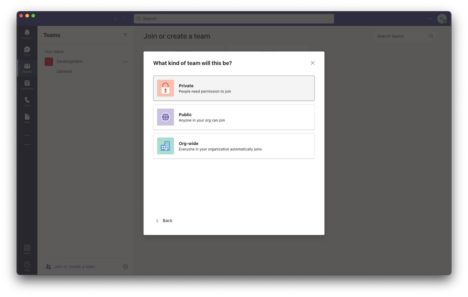Click the teams filter icon

click(x=125, y=35)
